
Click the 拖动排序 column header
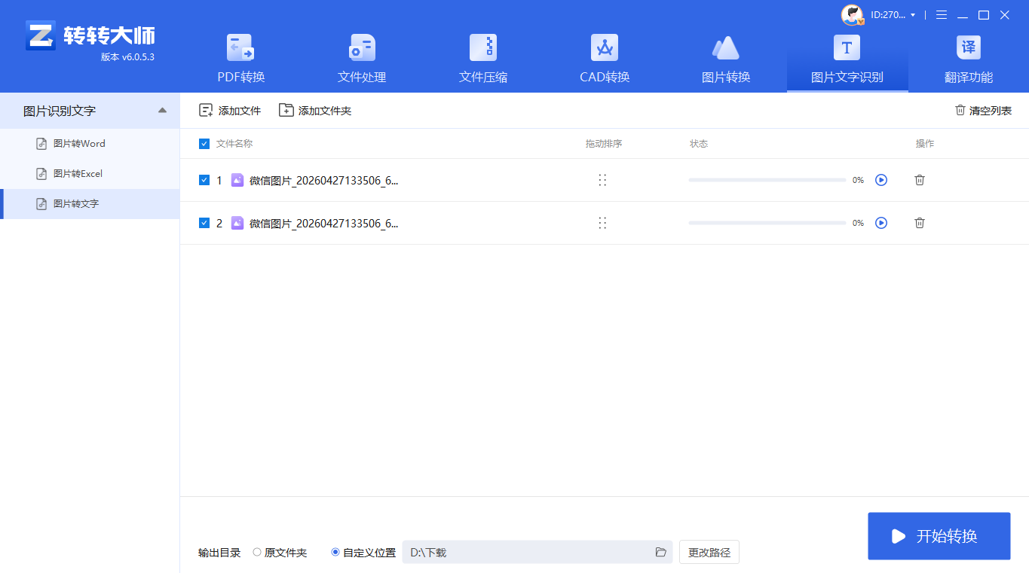(x=604, y=144)
